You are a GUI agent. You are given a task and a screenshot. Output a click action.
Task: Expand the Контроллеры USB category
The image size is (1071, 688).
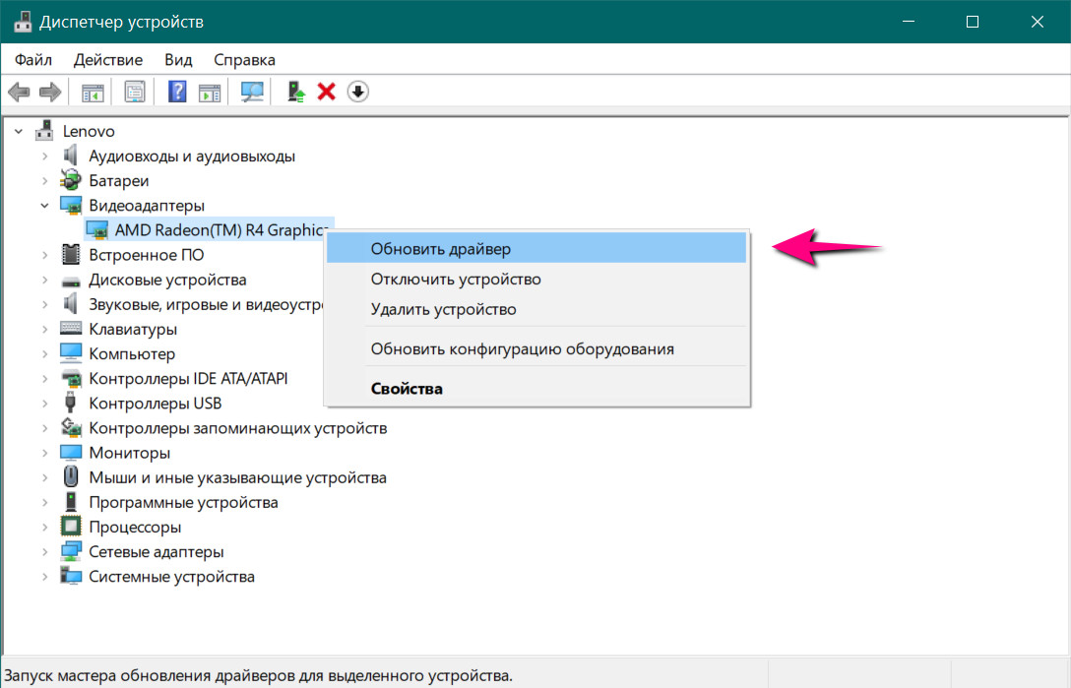coord(44,404)
